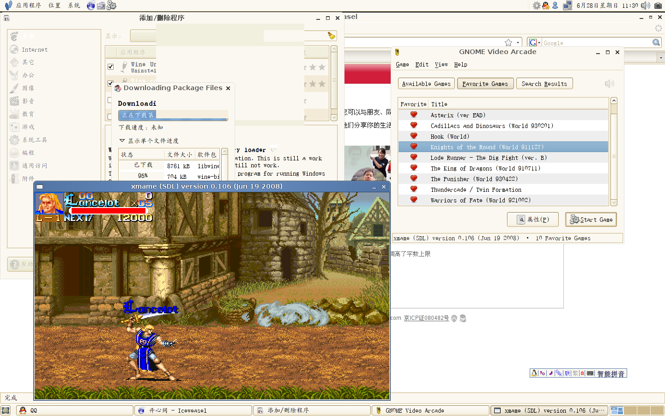The image size is (665, 416).
Task: Switch to 添加/删除程序 taskbar button
Action: [312, 410]
